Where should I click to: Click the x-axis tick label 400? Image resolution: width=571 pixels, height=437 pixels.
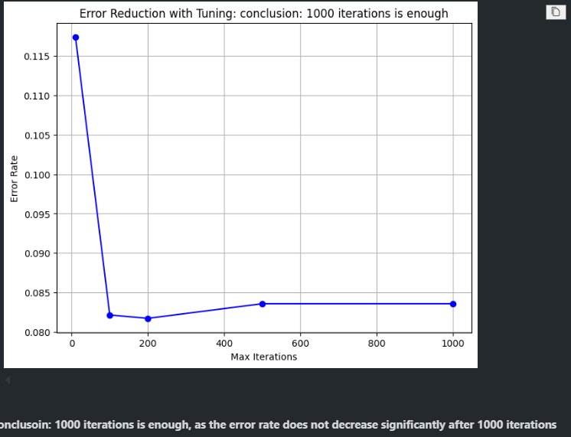(224, 344)
